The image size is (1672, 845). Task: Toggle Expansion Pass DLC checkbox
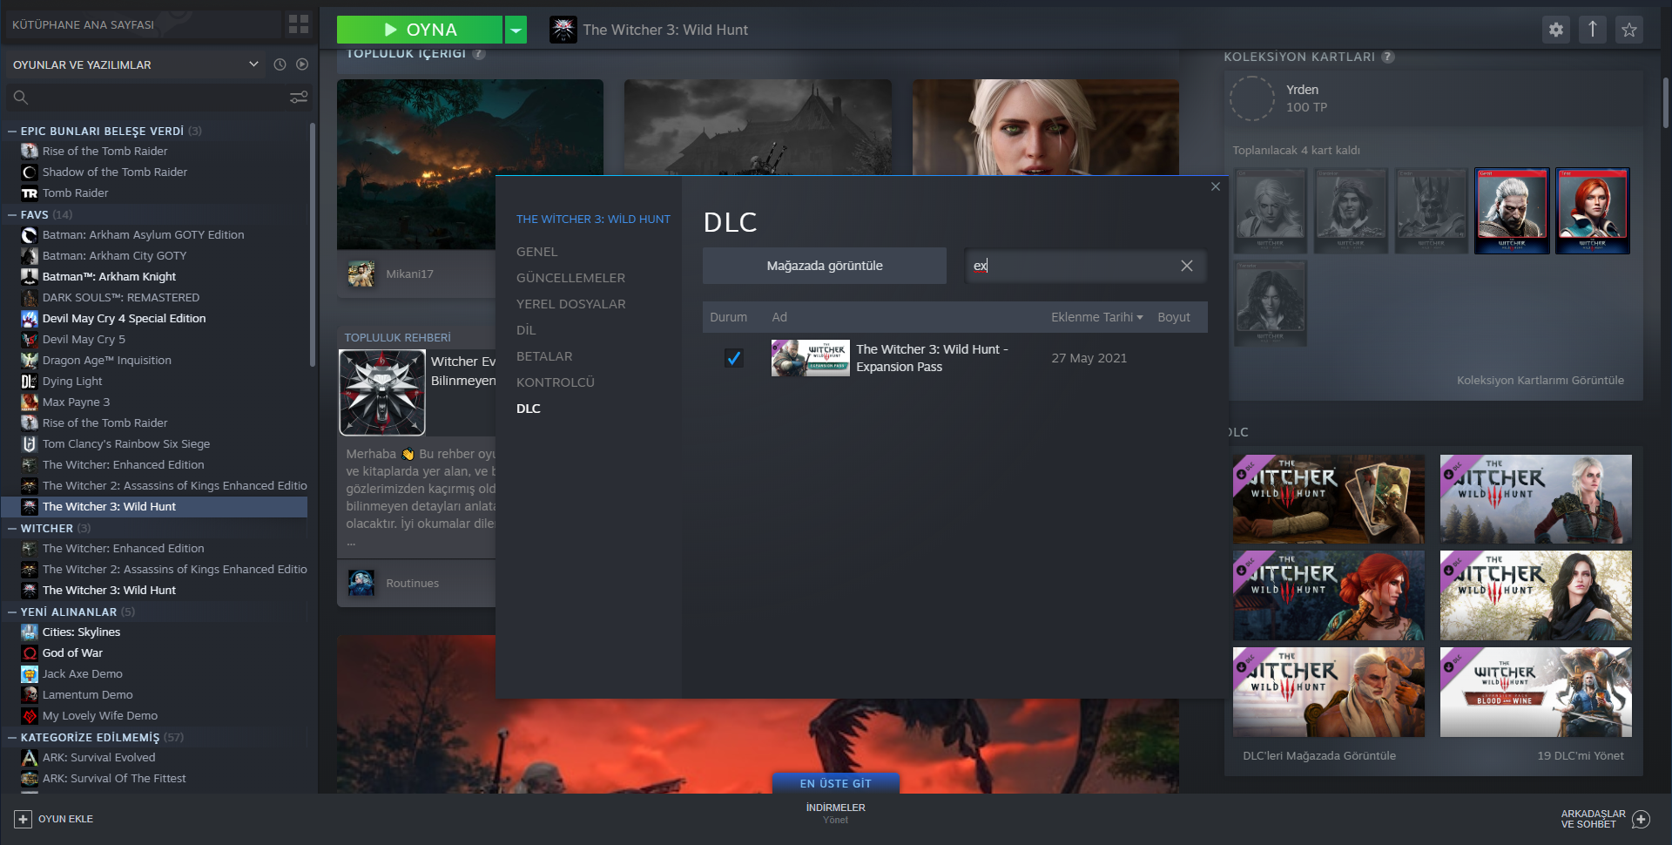point(734,358)
